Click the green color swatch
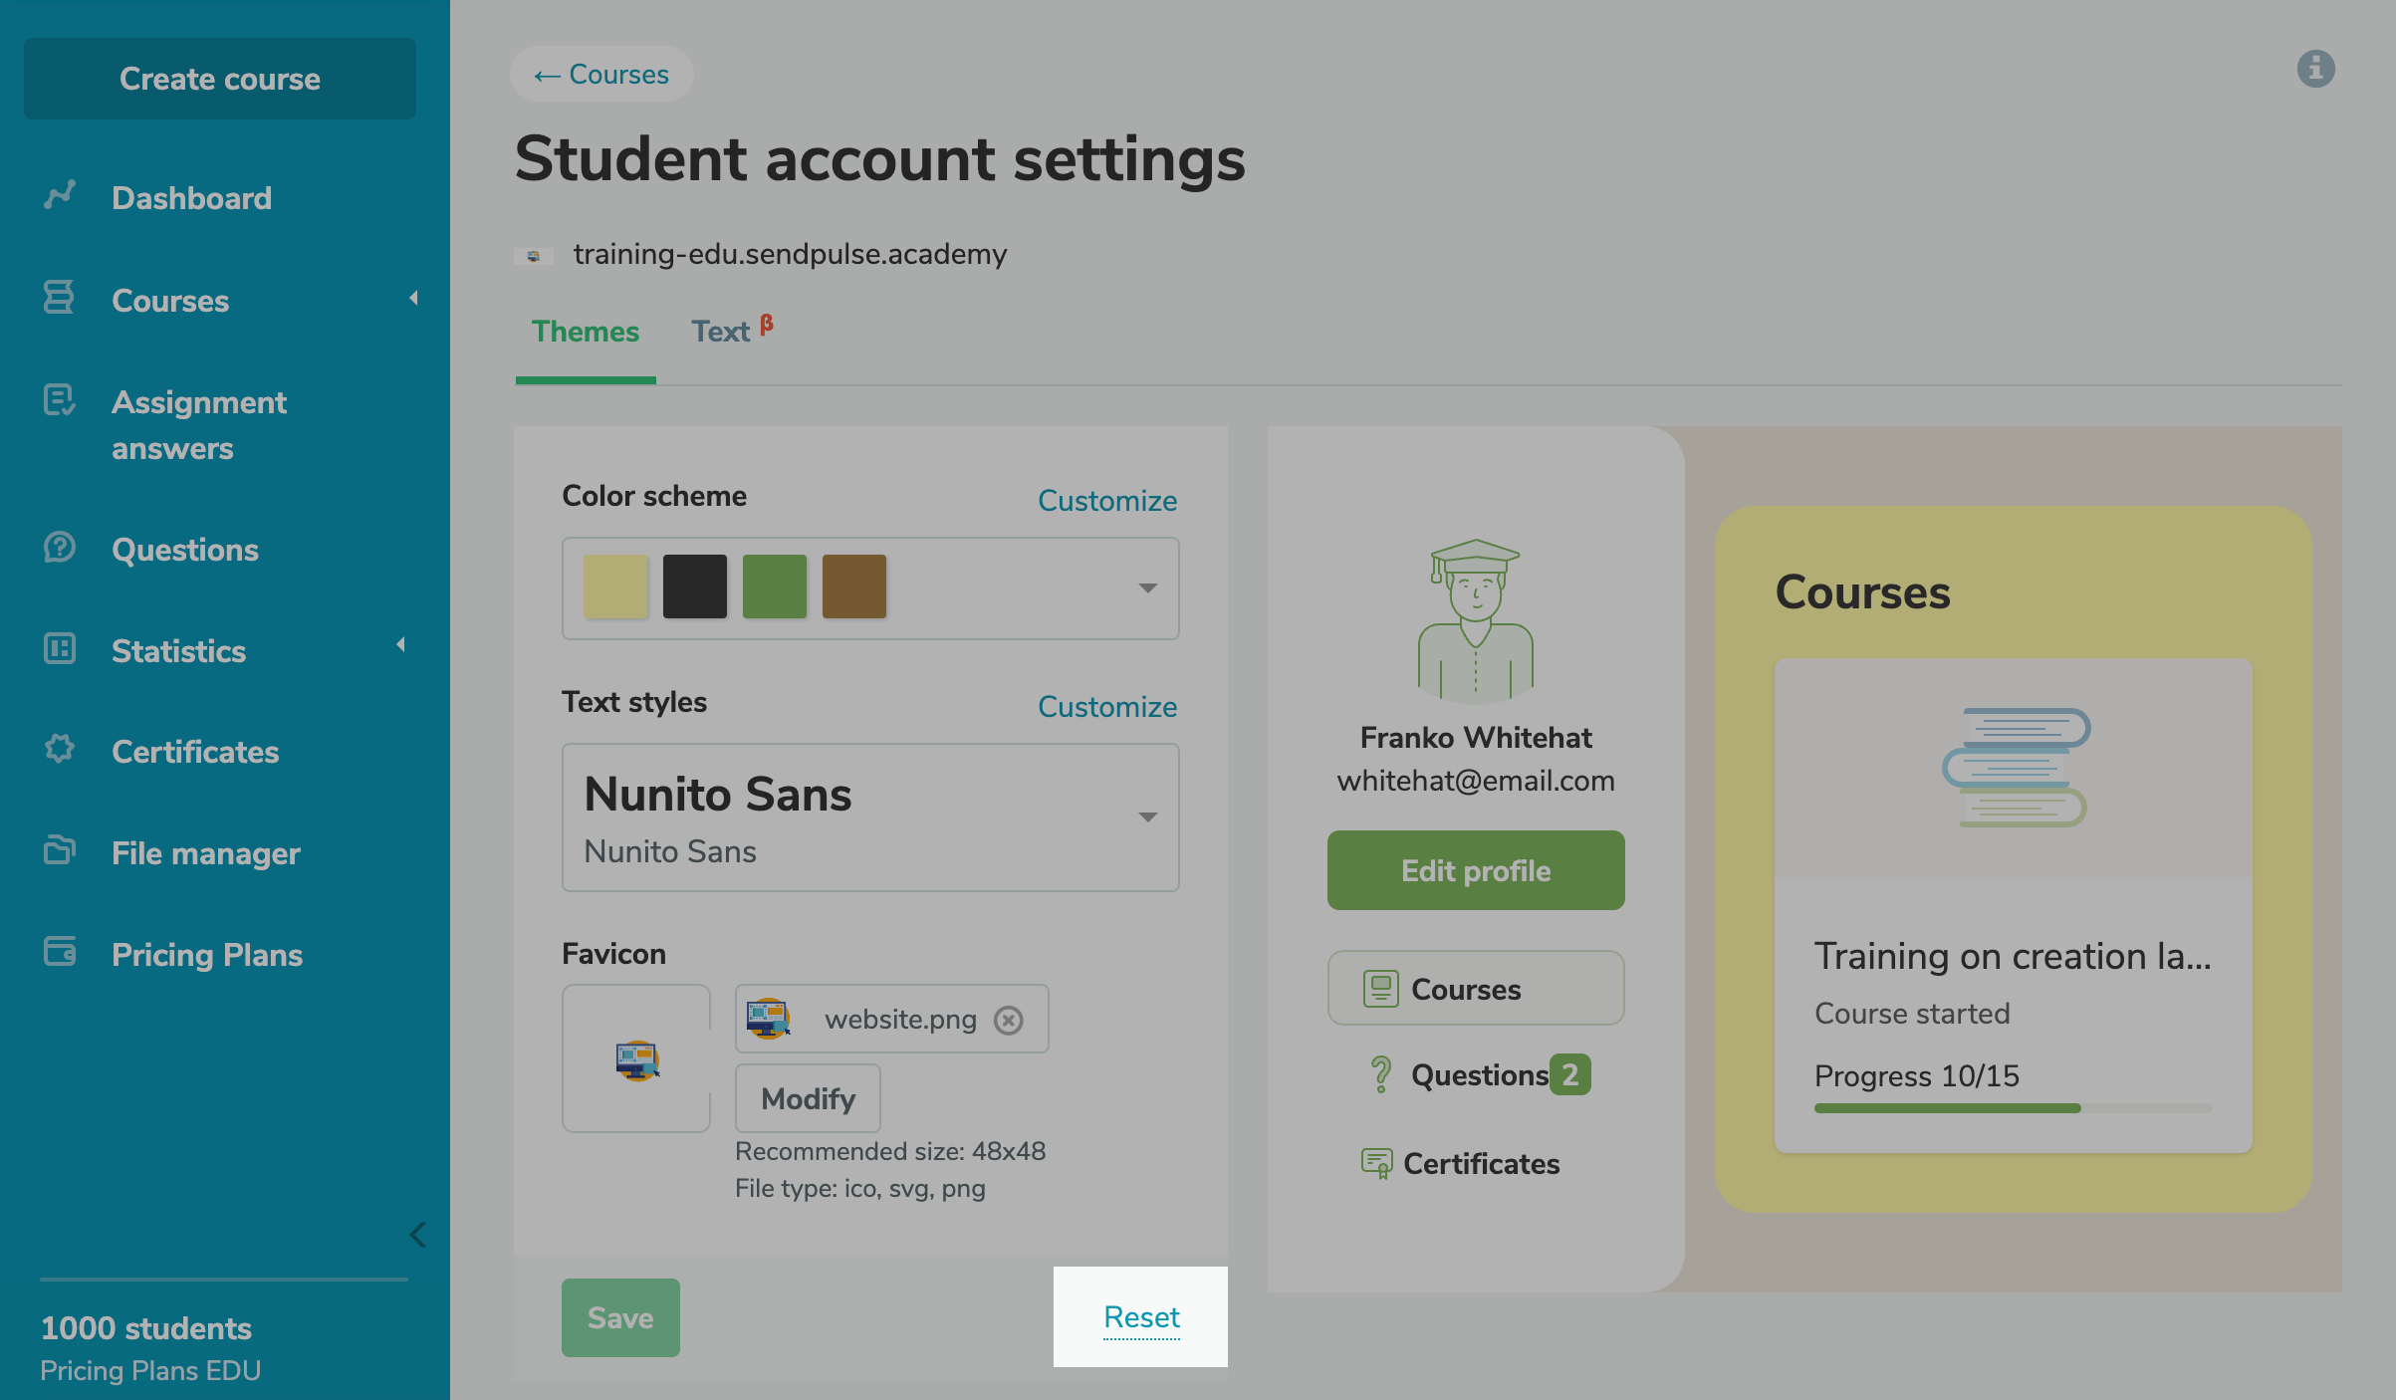 pyautogui.click(x=775, y=586)
